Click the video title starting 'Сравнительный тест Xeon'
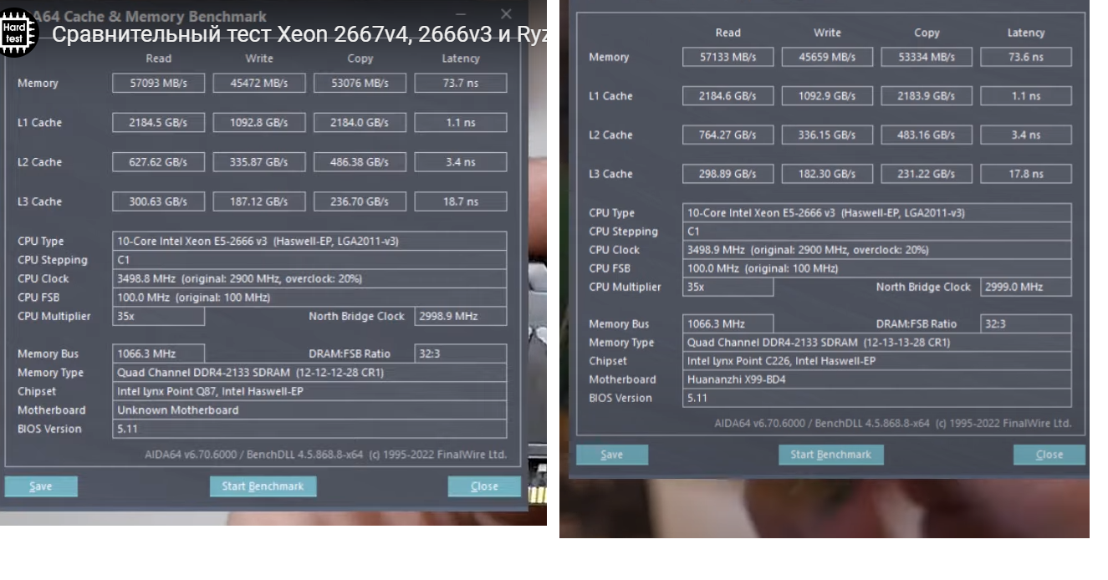This screenshot has height=580, width=1108. coord(301,35)
